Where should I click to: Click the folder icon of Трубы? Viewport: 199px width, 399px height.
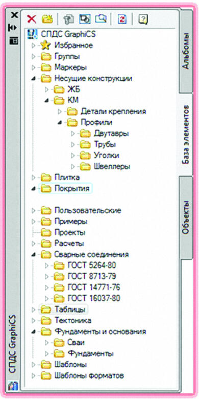pyautogui.click(x=85, y=144)
